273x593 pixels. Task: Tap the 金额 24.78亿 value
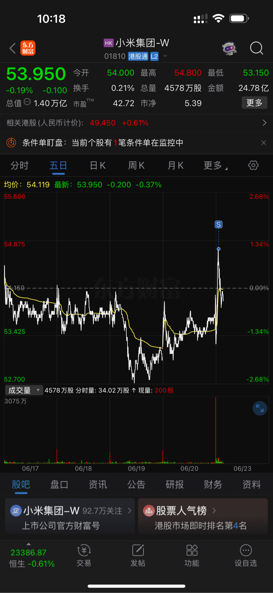tap(253, 88)
